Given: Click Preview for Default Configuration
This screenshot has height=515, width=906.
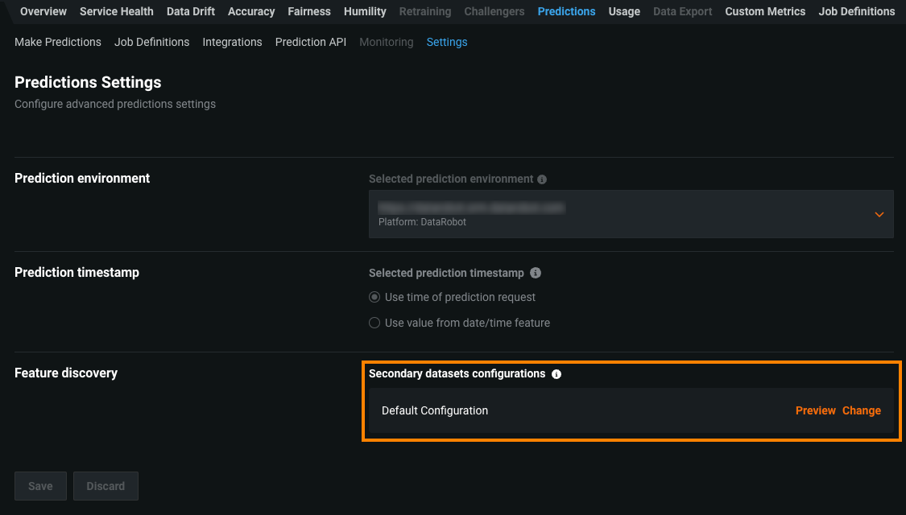Looking at the screenshot, I should [x=815, y=410].
